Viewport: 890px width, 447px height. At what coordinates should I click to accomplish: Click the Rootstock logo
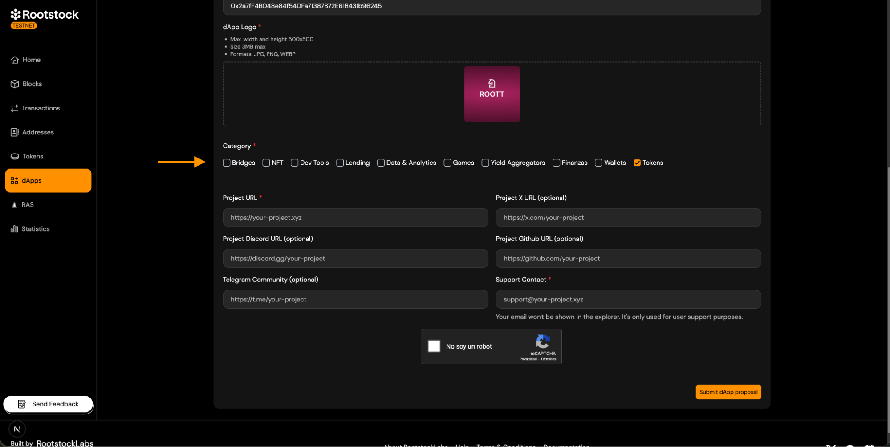(x=45, y=15)
